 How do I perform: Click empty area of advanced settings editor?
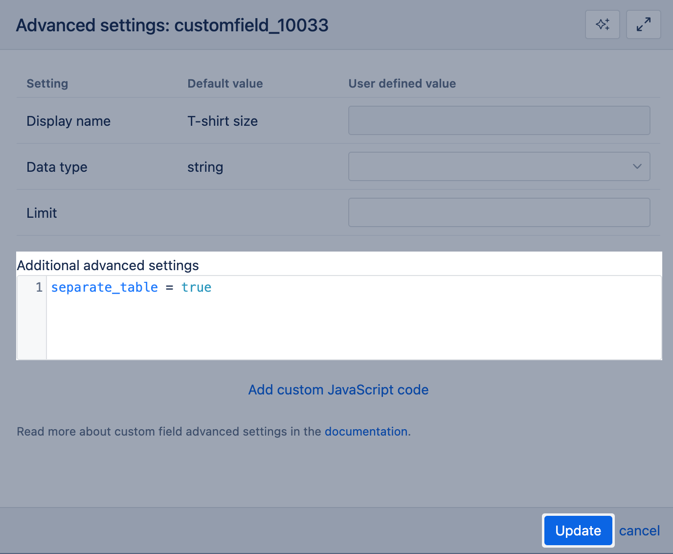click(352, 328)
